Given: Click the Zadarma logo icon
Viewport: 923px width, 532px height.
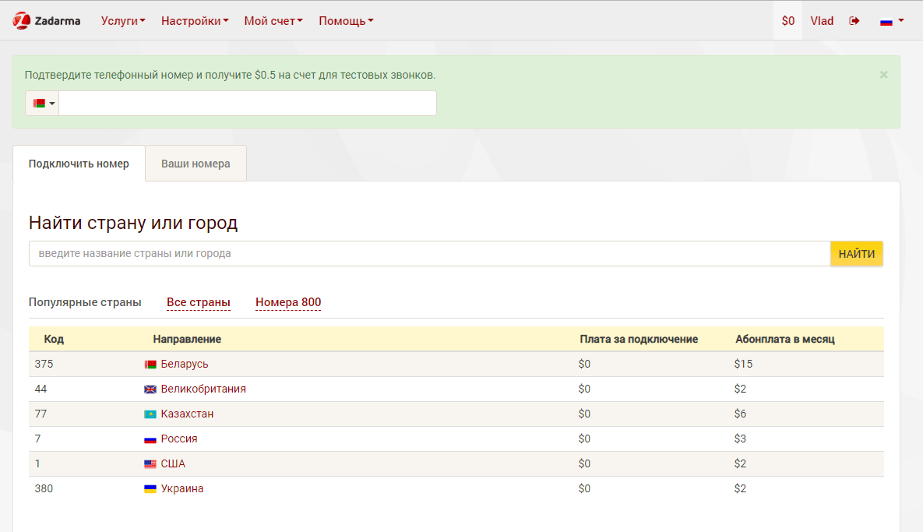Looking at the screenshot, I should [21, 21].
